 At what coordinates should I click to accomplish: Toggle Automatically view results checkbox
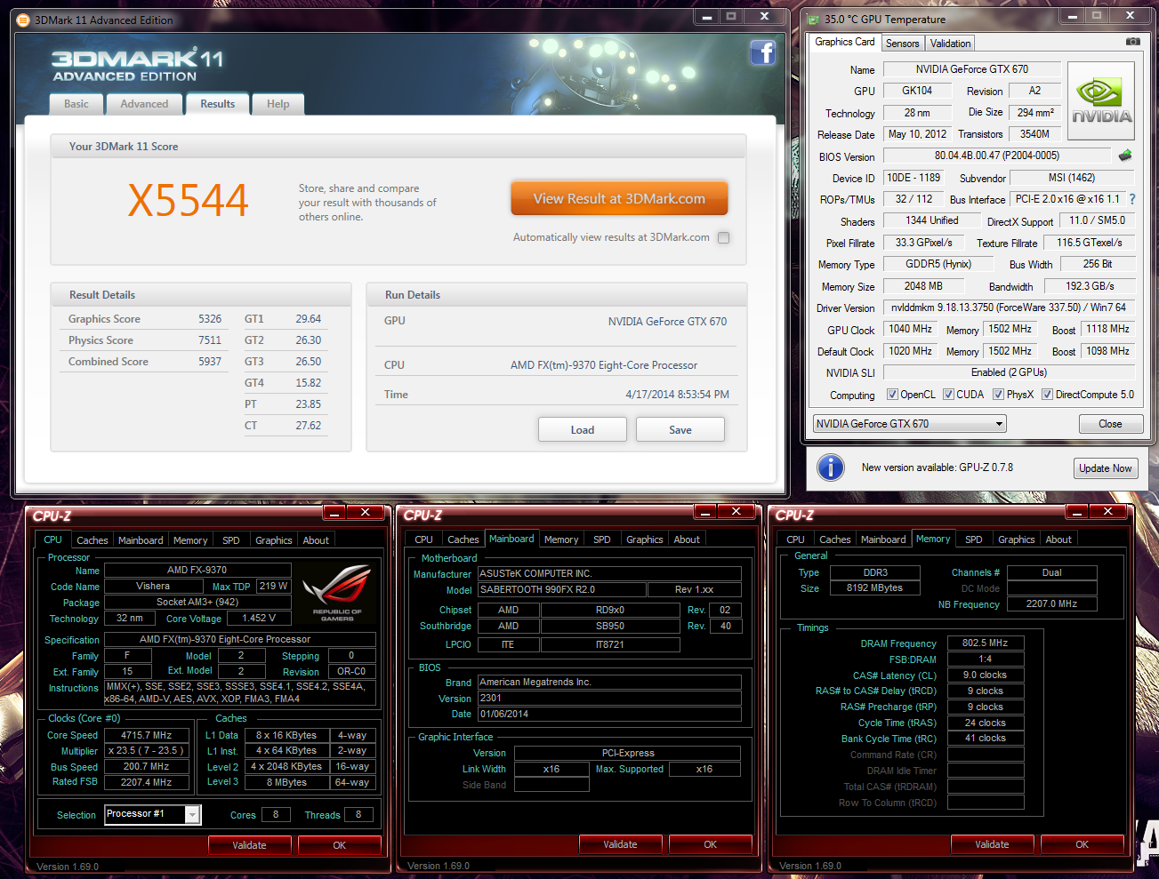(x=723, y=237)
